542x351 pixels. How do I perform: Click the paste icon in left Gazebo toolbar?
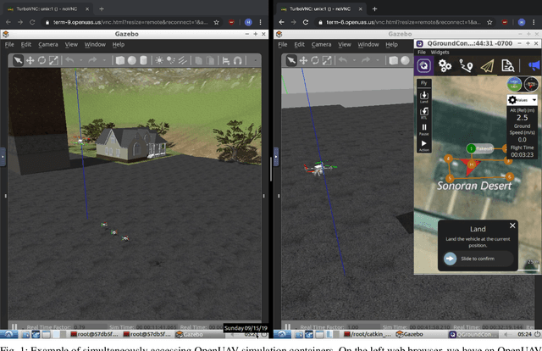[210, 60]
